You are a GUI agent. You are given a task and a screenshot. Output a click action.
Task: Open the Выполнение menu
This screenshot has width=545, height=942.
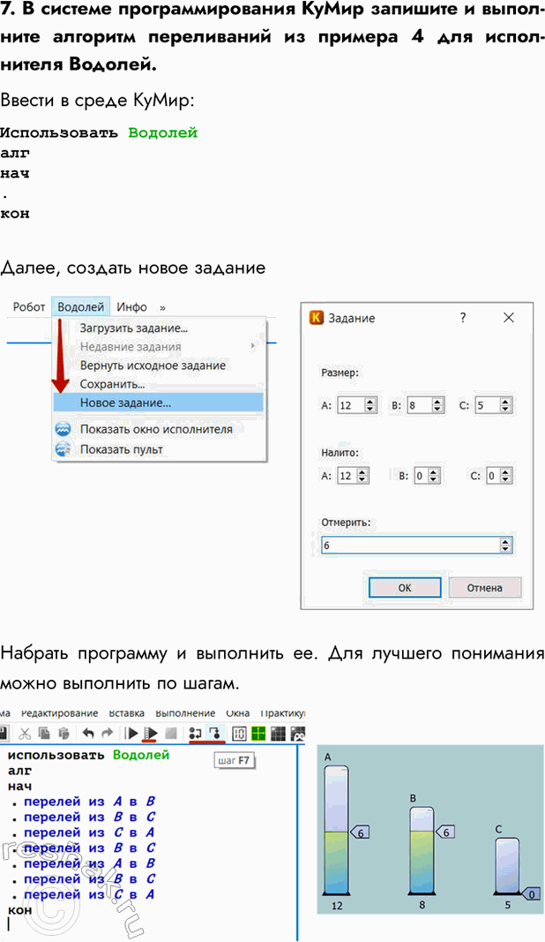coord(185,713)
